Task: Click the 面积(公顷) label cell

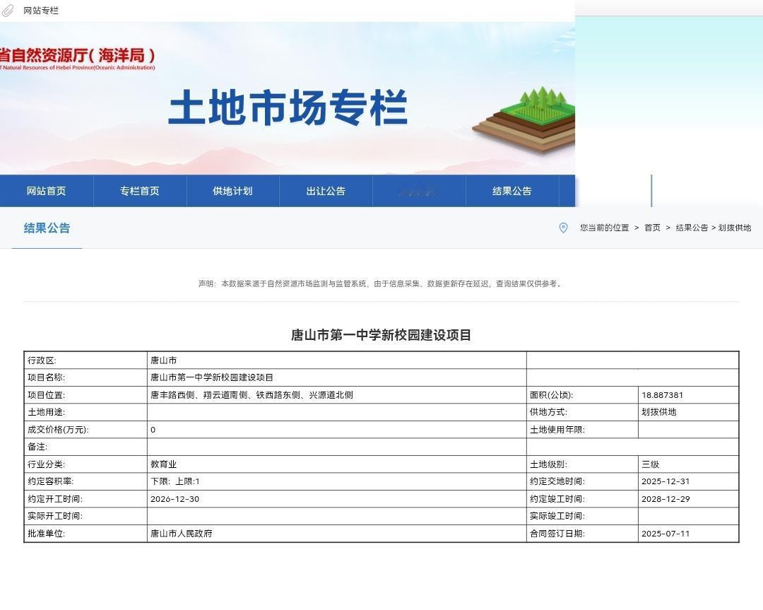Action: [582, 395]
